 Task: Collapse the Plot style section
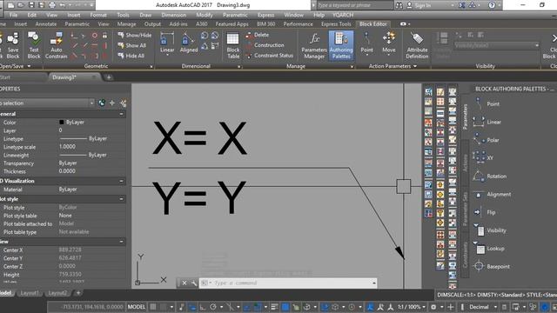click(122, 199)
